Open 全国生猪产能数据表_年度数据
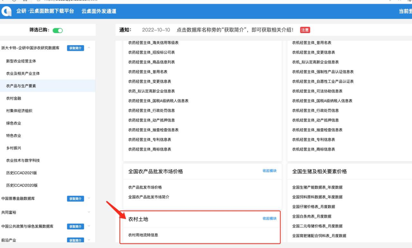The height and width of the screenshot is (248, 412). click(317, 187)
